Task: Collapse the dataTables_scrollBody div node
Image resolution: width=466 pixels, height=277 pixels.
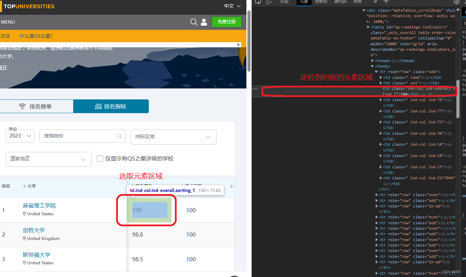Action: (364, 11)
